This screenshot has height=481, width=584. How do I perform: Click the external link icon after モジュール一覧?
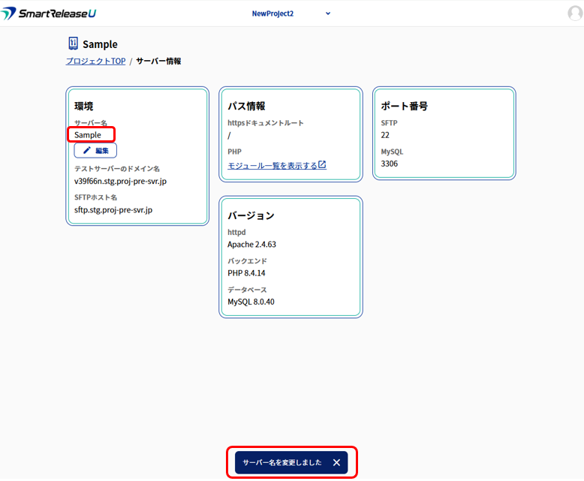pos(322,165)
